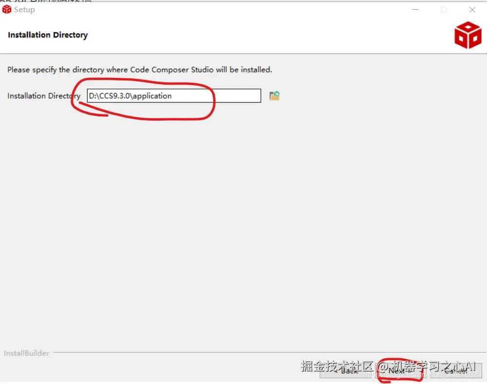Viewport: 487px width, 384px height.
Task: Click the InstallBuilder label
Action: coord(26,353)
